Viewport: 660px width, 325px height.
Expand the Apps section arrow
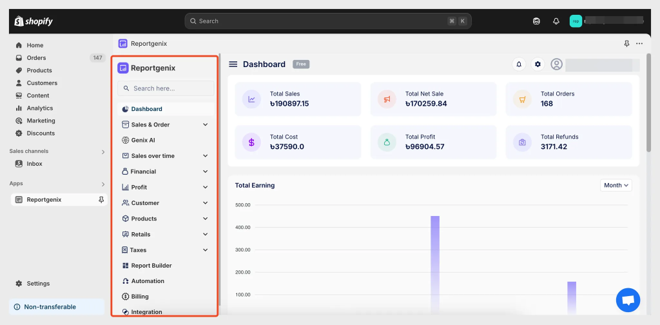[102, 184]
